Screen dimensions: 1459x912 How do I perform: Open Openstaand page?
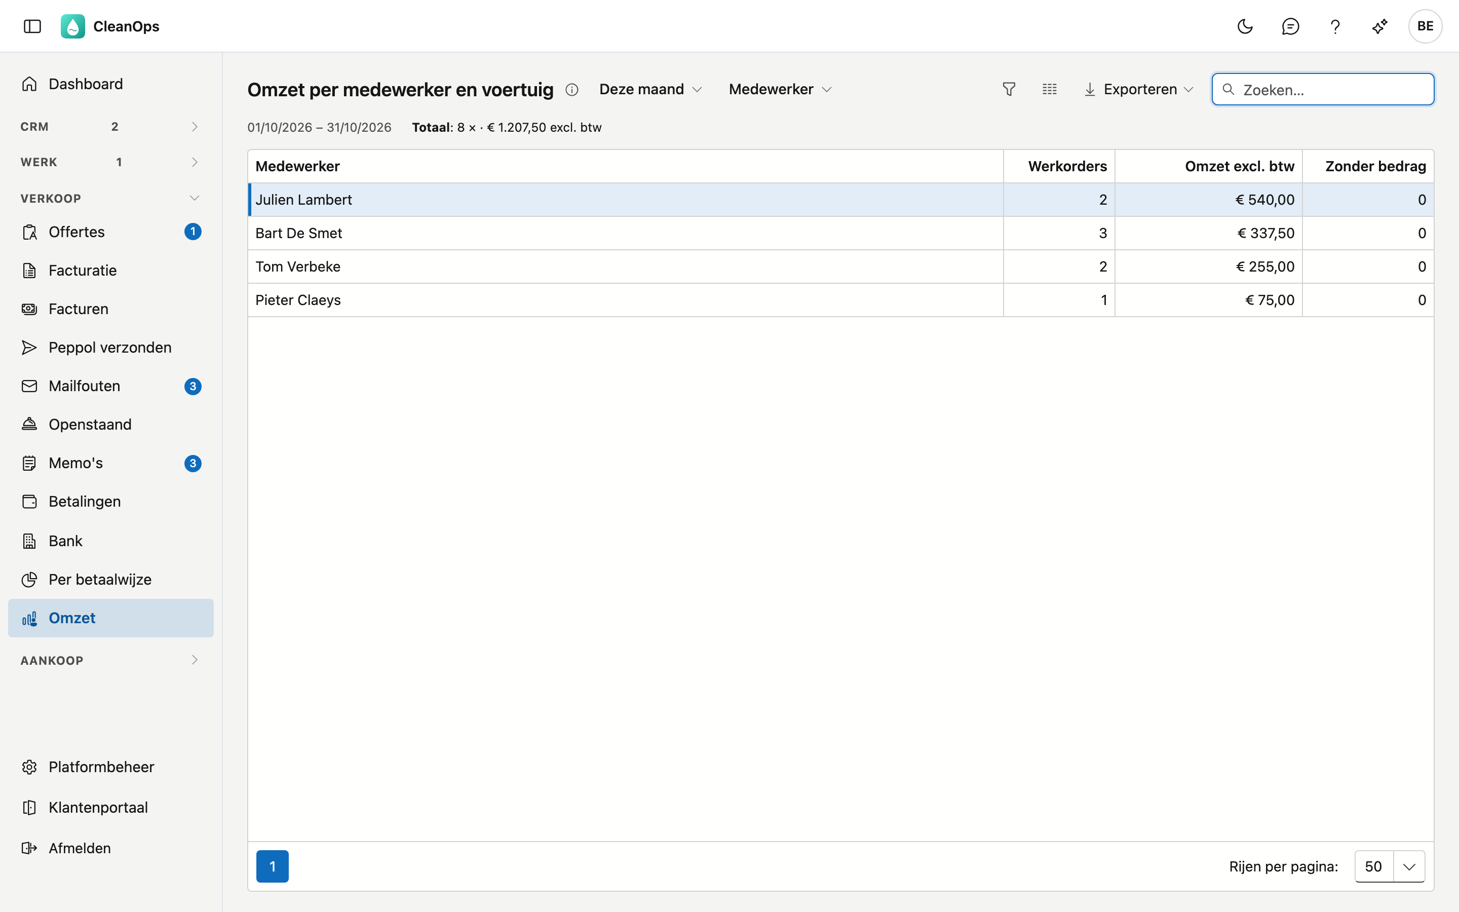tap(111, 425)
